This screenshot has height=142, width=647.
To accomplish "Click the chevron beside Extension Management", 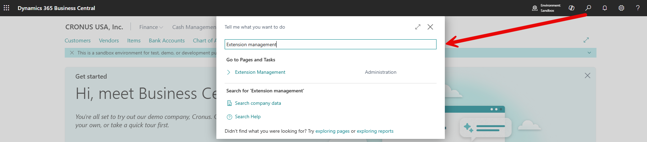I will 228,72.
